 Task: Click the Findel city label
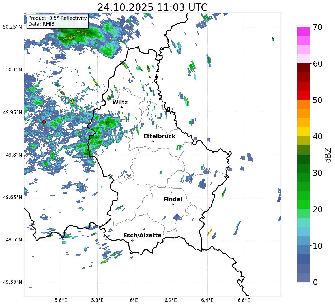[x=173, y=199]
